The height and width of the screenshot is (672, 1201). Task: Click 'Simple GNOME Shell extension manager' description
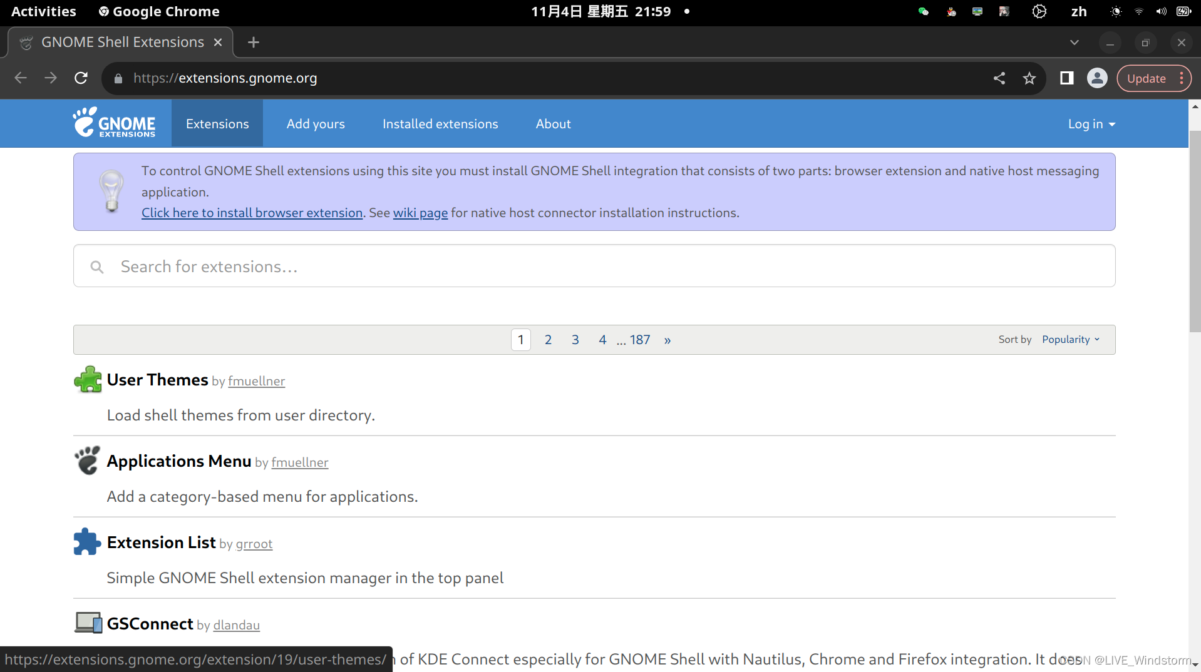click(304, 578)
